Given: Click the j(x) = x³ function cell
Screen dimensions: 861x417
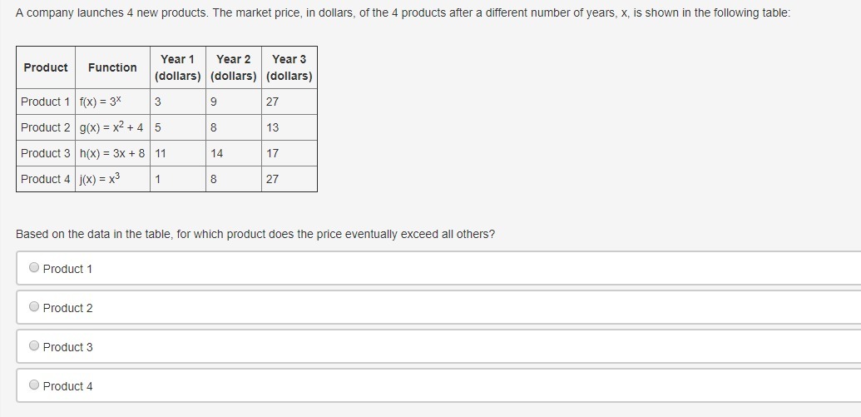Looking at the screenshot, I should pos(100,179).
